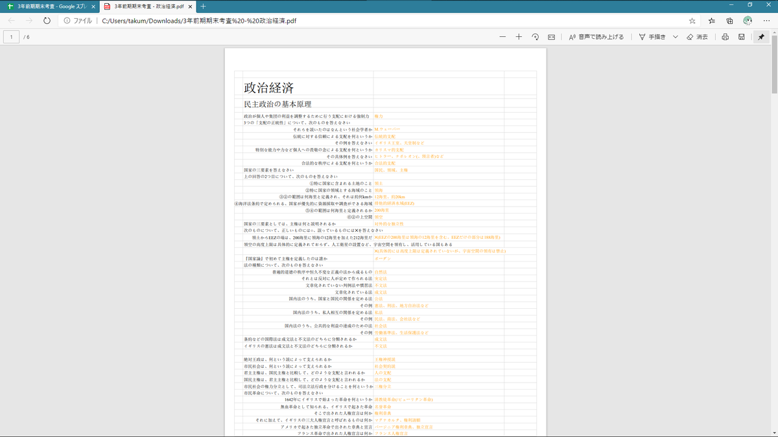The image size is (778, 437).
Task: Open the favorites list icon
Action: [712, 21]
